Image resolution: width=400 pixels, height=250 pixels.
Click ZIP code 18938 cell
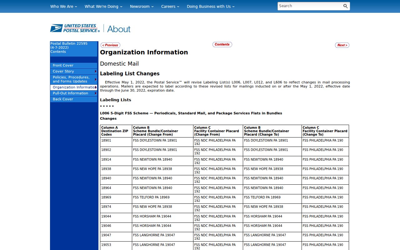(x=116, y=171)
